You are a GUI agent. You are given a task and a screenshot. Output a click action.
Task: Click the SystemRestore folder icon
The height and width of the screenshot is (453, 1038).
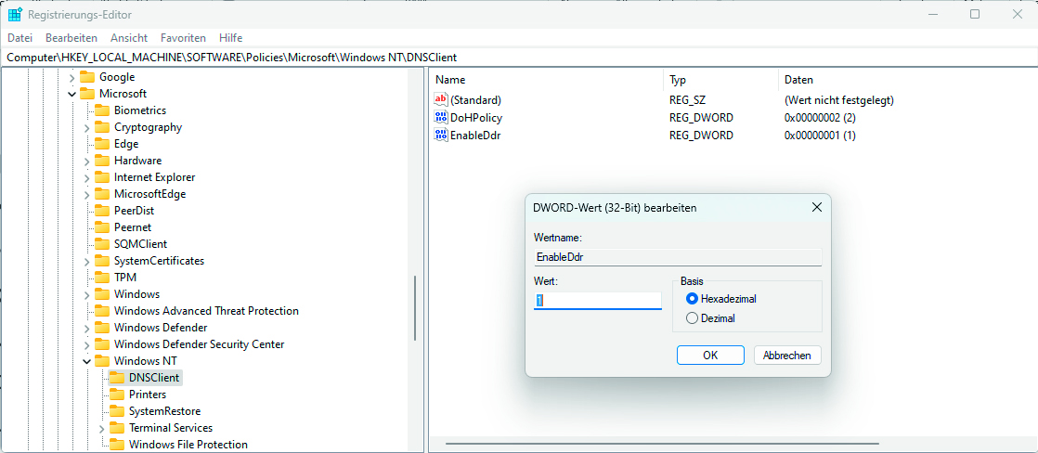(x=117, y=411)
